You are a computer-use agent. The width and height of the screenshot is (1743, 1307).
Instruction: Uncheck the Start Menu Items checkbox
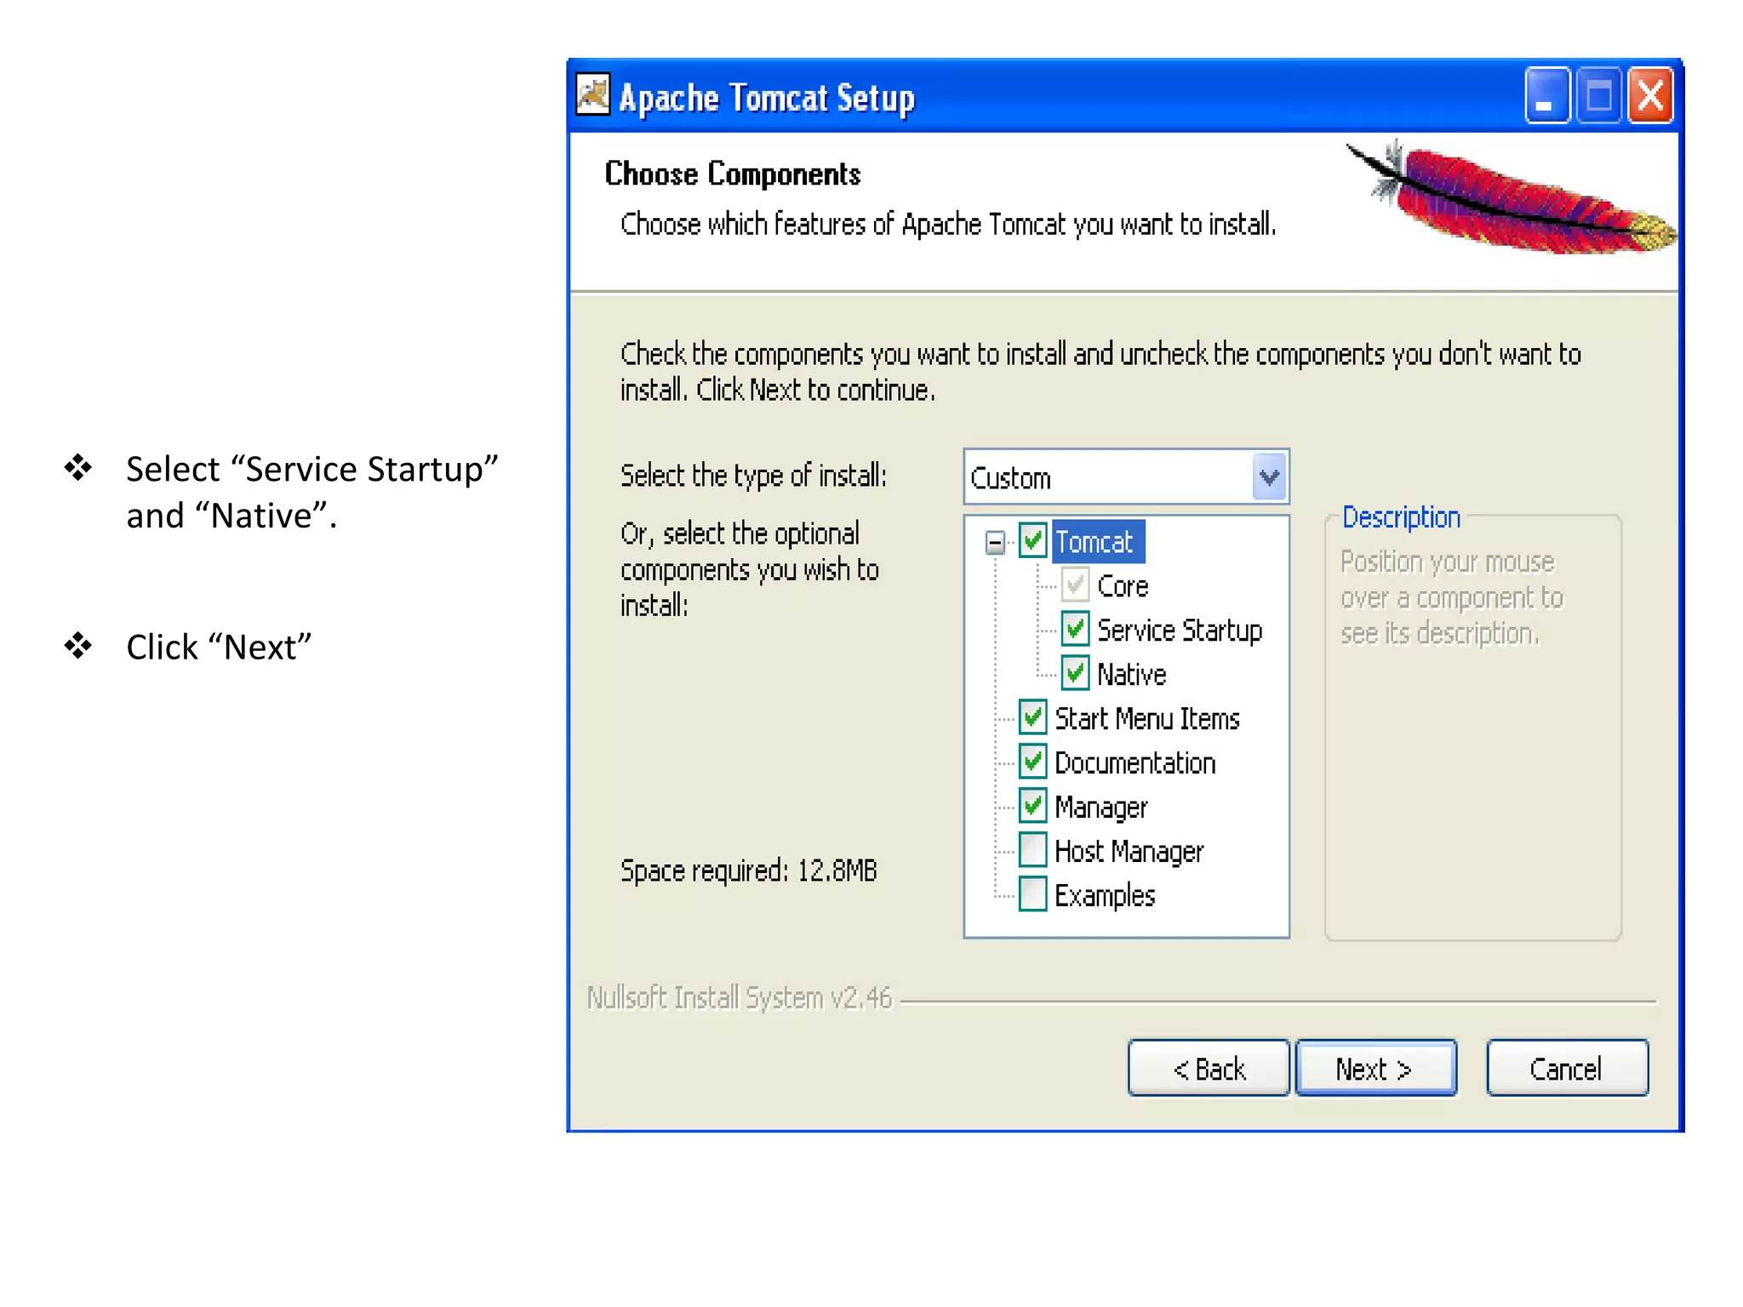[x=1032, y=718]
